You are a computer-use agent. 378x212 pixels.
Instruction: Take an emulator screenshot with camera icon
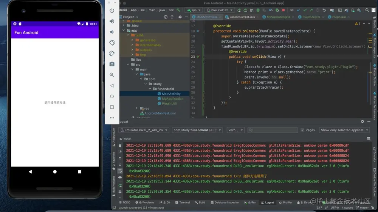tap(112, 64)
